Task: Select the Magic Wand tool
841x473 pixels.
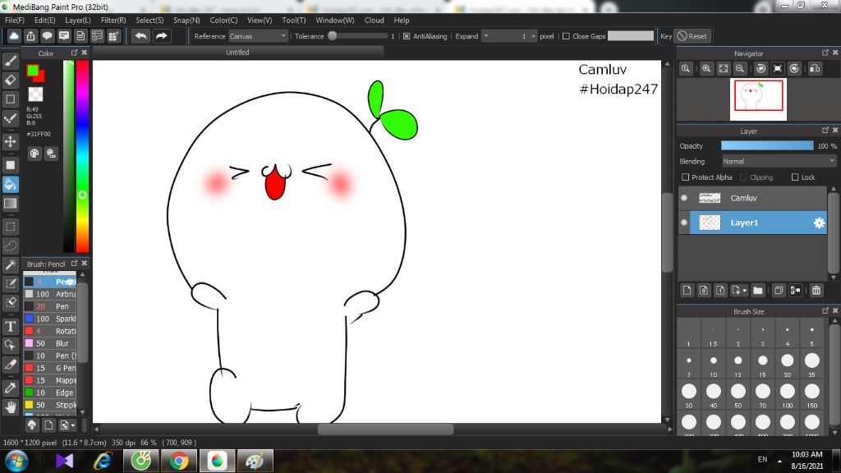Action: click(x=10, y=265)
